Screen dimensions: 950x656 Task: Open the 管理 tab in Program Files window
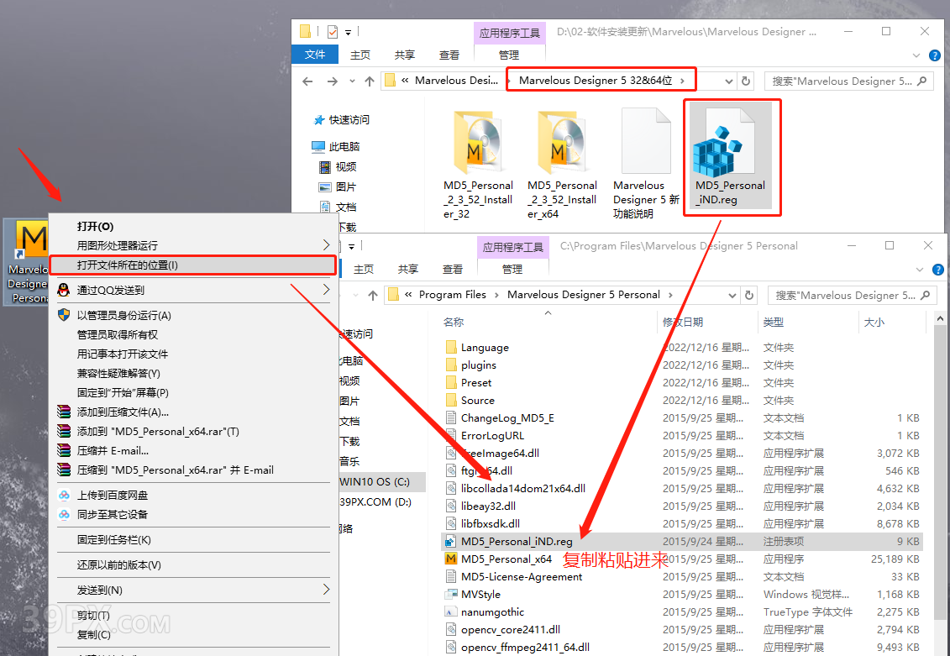512,269
